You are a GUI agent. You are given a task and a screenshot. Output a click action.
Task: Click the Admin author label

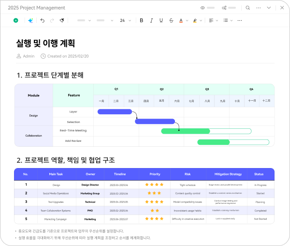tap(29, 56)
